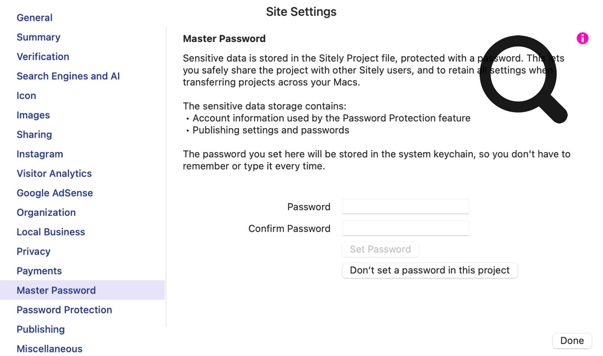Open the Privacy section

(x=33, y=251)
